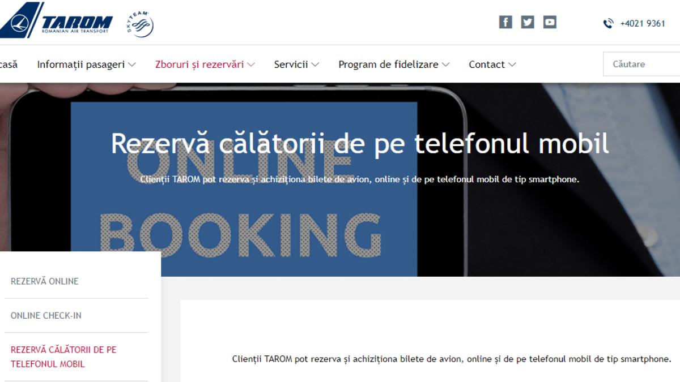Focus the Căutare search field

(x=641, y=64)
